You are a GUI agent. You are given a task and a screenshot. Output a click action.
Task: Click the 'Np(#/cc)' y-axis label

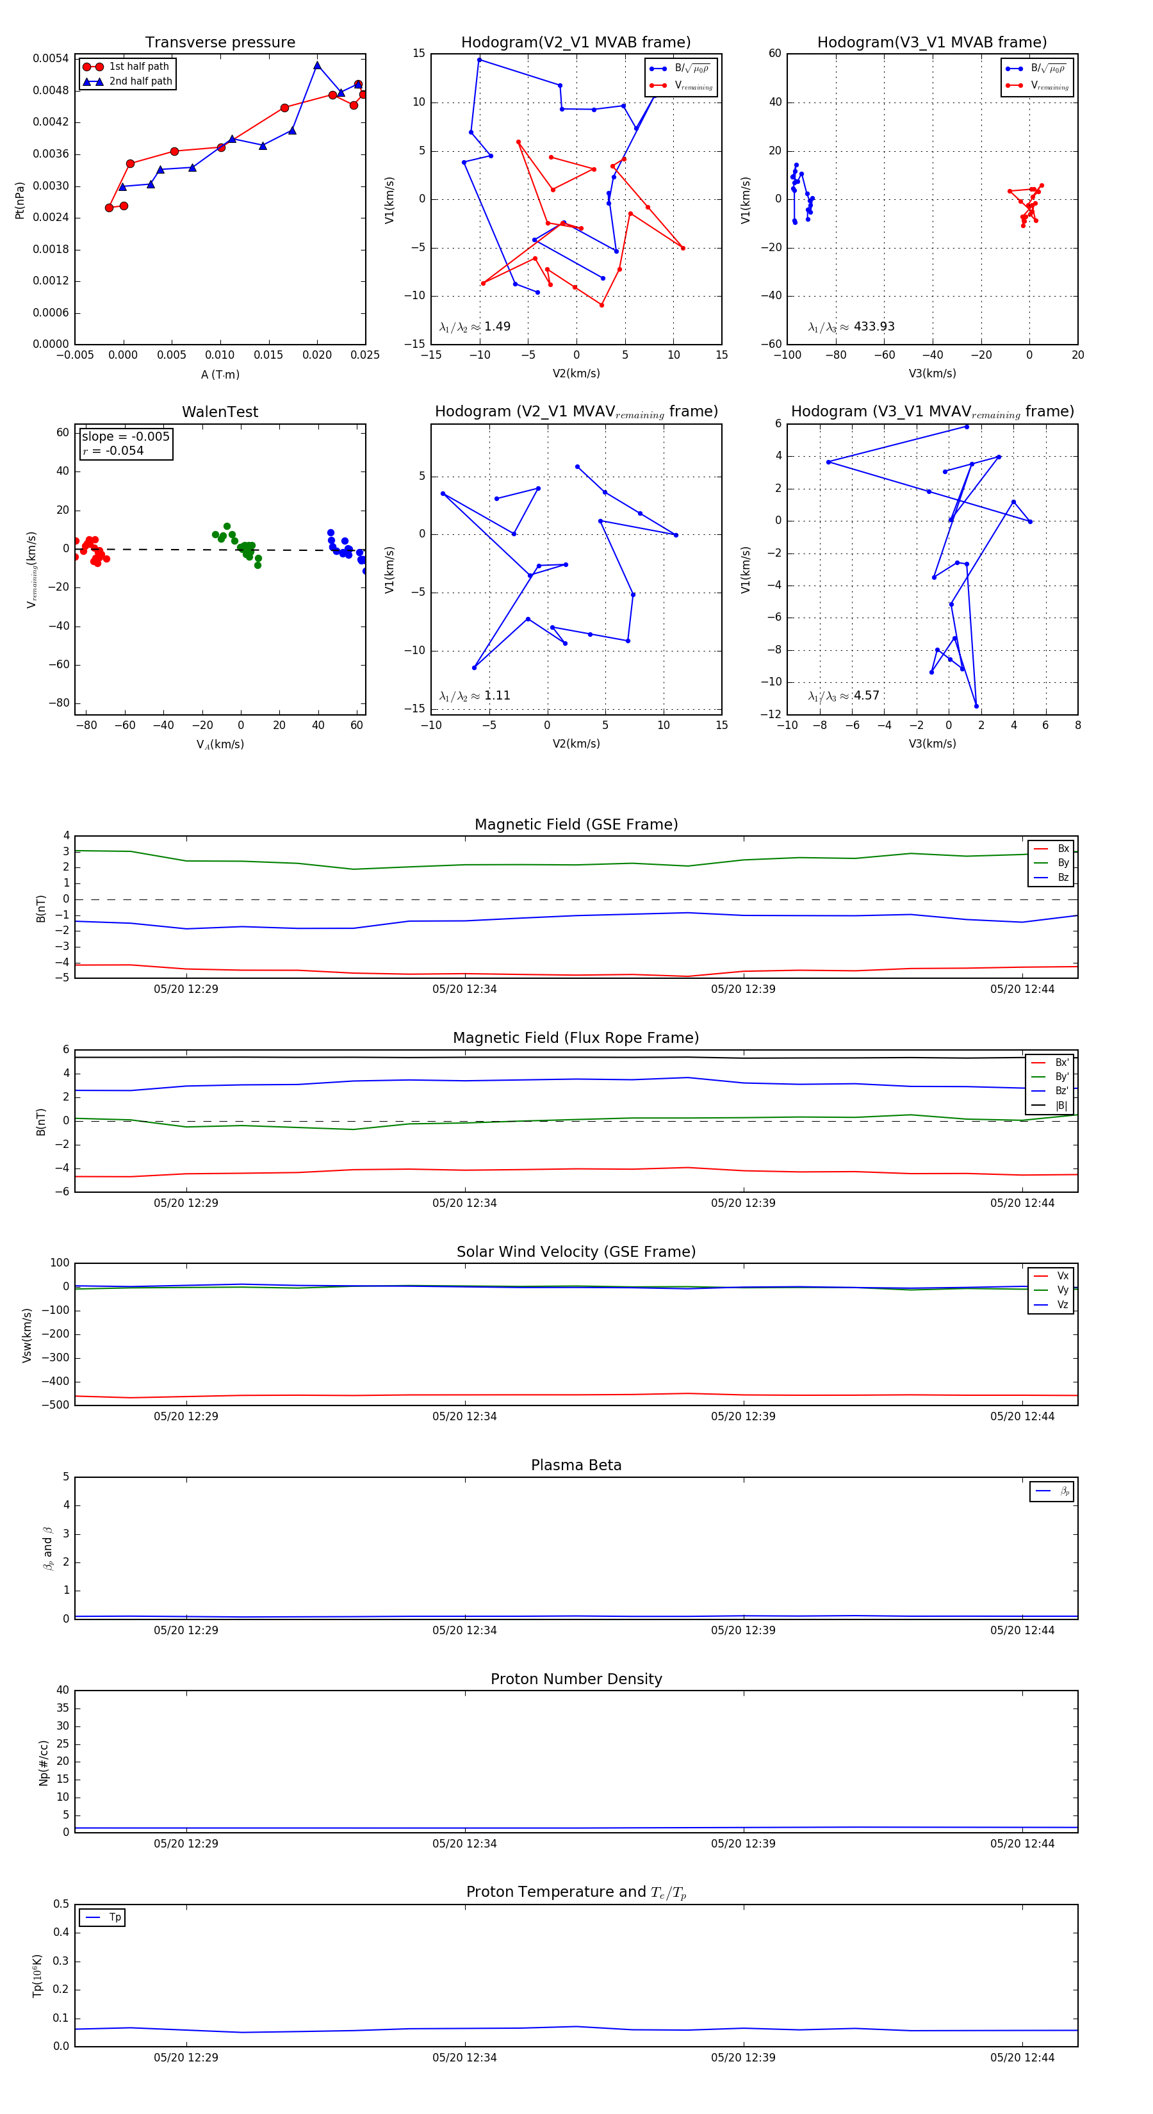click(44, 1763)
